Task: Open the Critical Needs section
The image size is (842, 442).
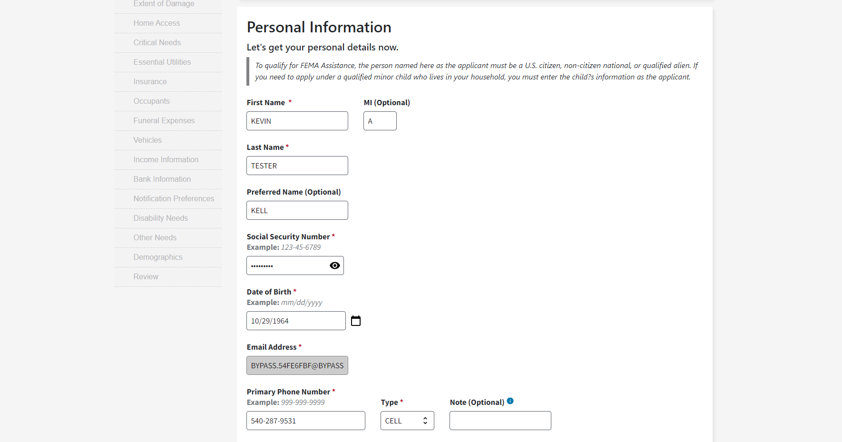Action: [x=157, y=43]
